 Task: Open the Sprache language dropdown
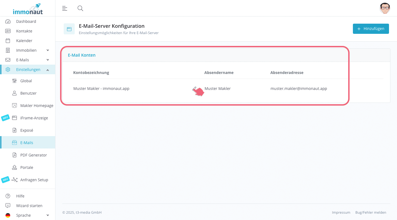[x=48, y=215]
